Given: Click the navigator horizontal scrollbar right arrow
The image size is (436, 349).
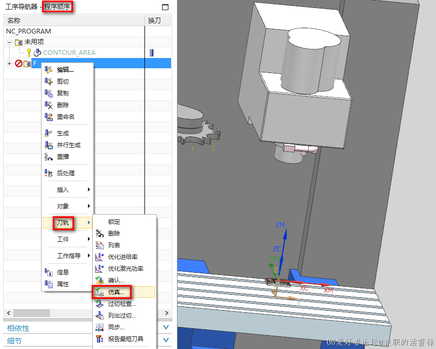Looking at the screenshot, I should 167,313.
